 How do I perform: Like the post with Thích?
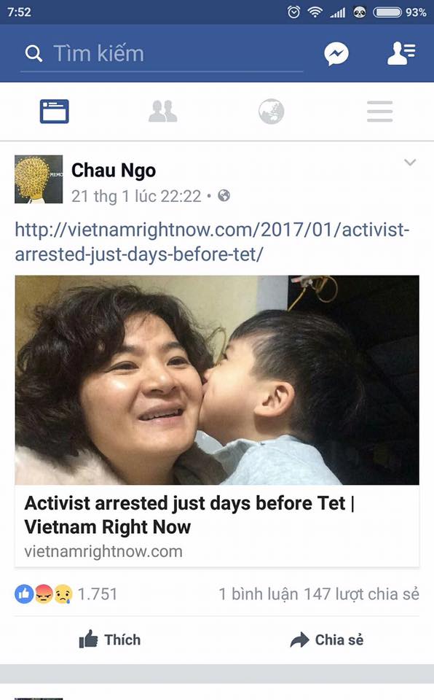(x=110, y=640)
